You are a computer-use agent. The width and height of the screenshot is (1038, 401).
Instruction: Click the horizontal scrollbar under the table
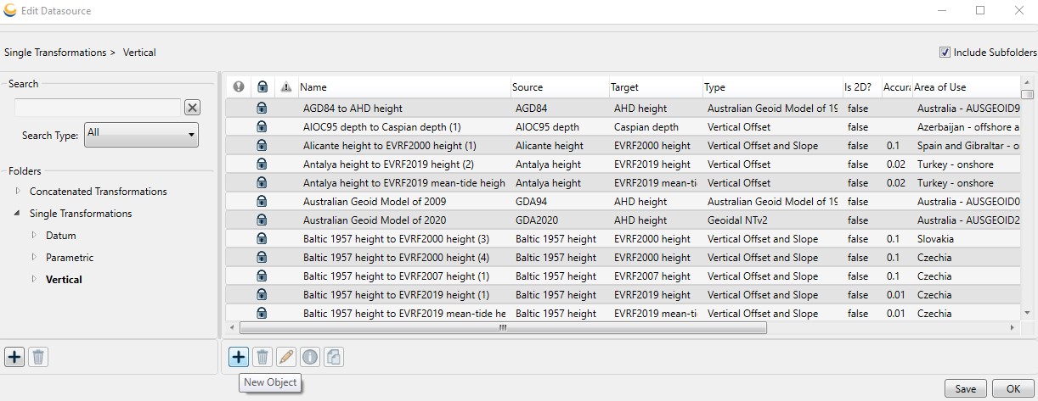(x=503, y=327)
